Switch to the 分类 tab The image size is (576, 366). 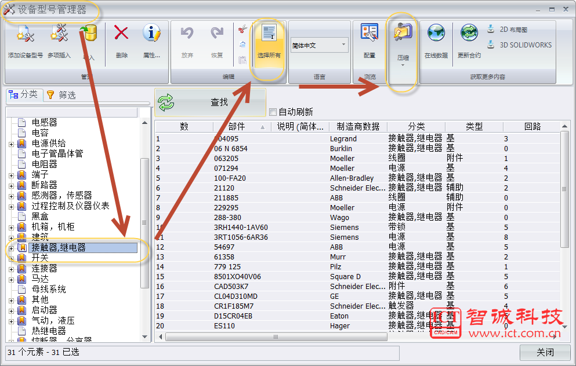tap(23, 94)
